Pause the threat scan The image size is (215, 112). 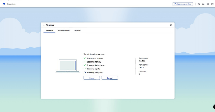click(x=92, y=78)
